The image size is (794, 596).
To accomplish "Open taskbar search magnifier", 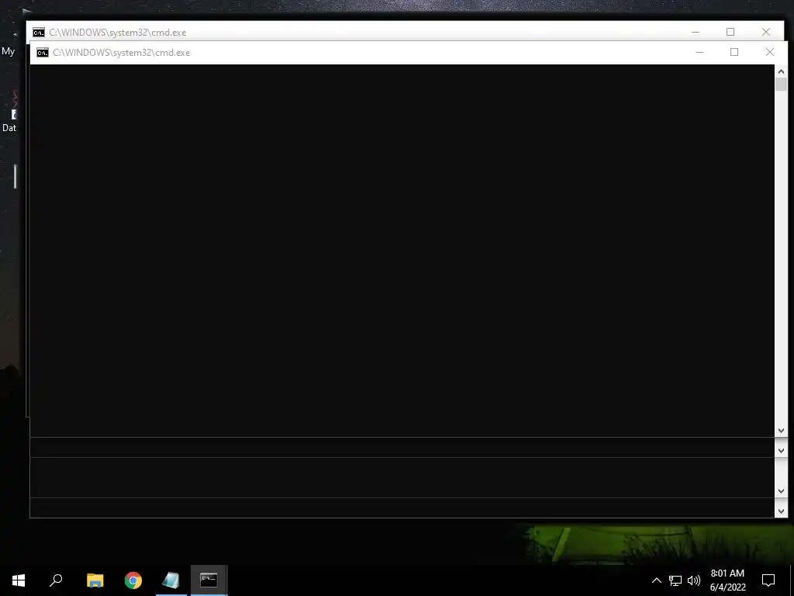I will pyautogui.click(x=56, y=580).
